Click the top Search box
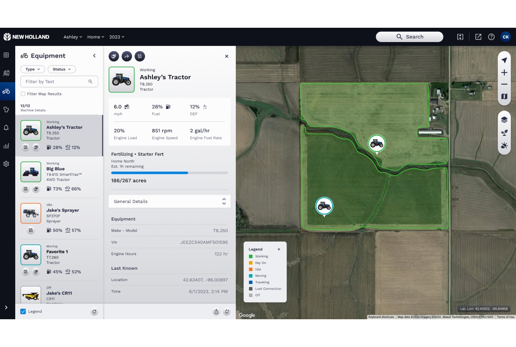This screenshot has width=516, height=347. point(410,37)
